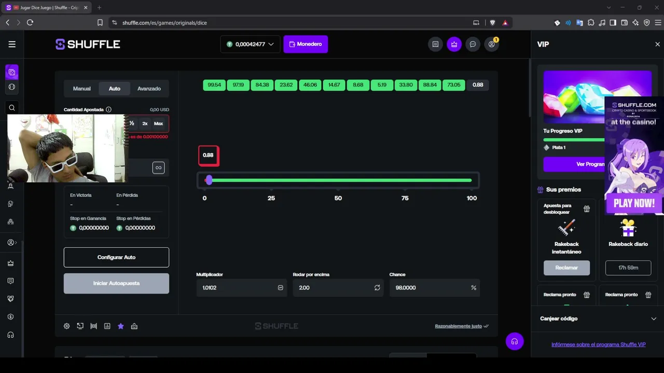Close the VIP panel with the X
Screen dimensions: 664x373
click(658, 45)
